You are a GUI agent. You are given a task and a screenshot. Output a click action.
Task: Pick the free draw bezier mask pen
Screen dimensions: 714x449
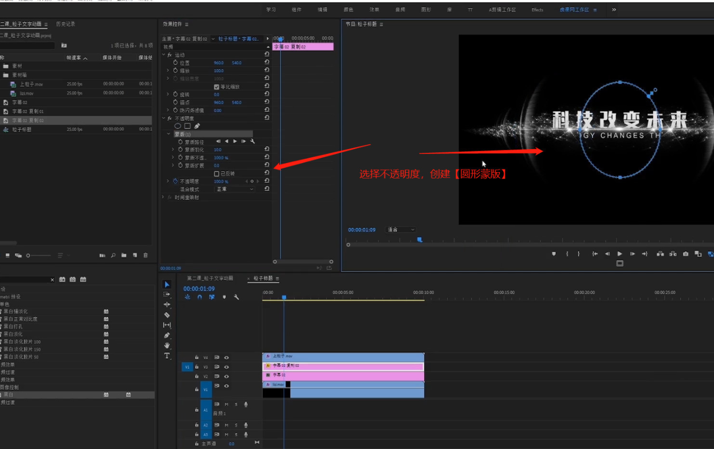point(197,126)
